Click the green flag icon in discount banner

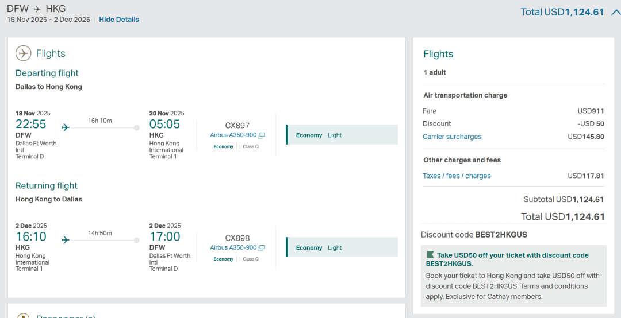click(x=430, y=255)
